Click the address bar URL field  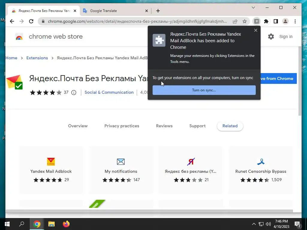[137, 21]
